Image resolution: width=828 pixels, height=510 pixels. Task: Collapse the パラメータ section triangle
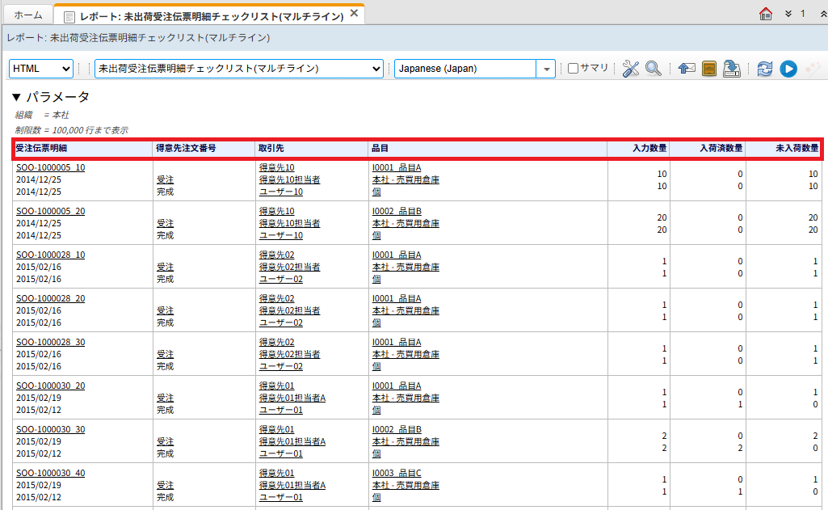pyautogui.click(x=16, y=97)
